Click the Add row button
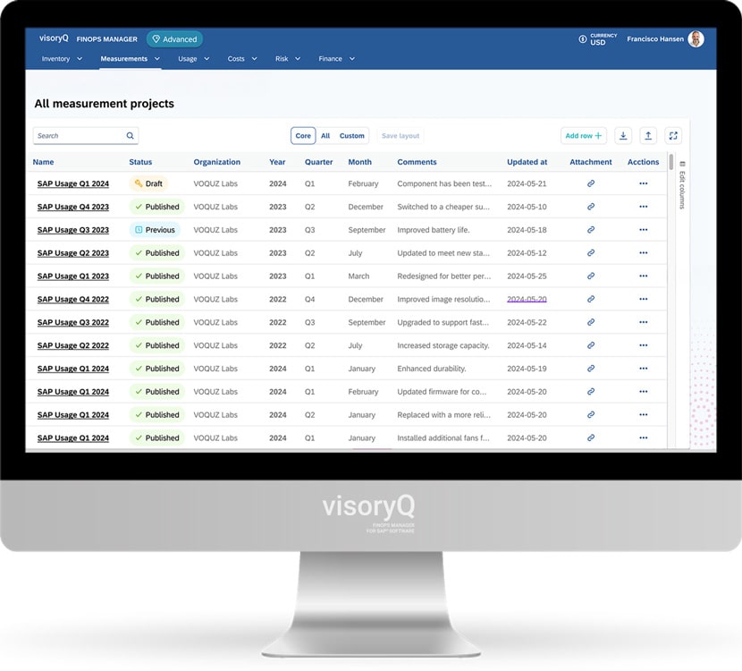The image size is (742, 671). [x=584, y=136]
